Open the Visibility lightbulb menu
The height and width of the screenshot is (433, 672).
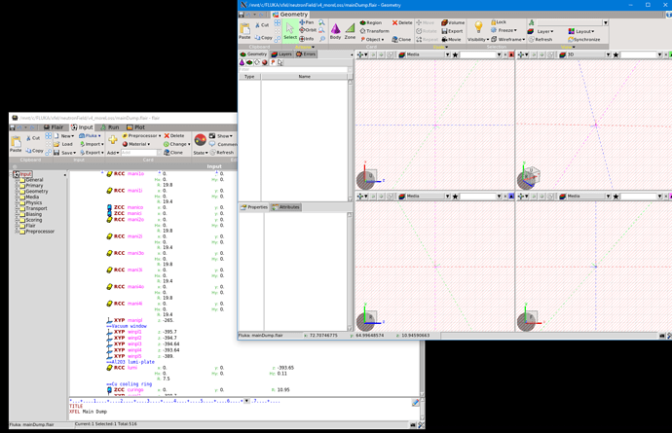478,31
